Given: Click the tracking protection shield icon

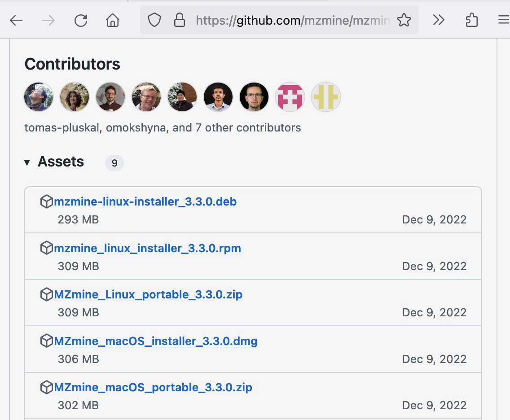Looking at the screenshot, I should tap(154, 20).
